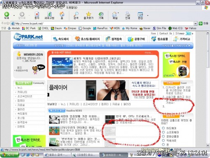210x158 pixels.
Task: Open 자료실 in the Community sidebar
Action: point(21,105)
